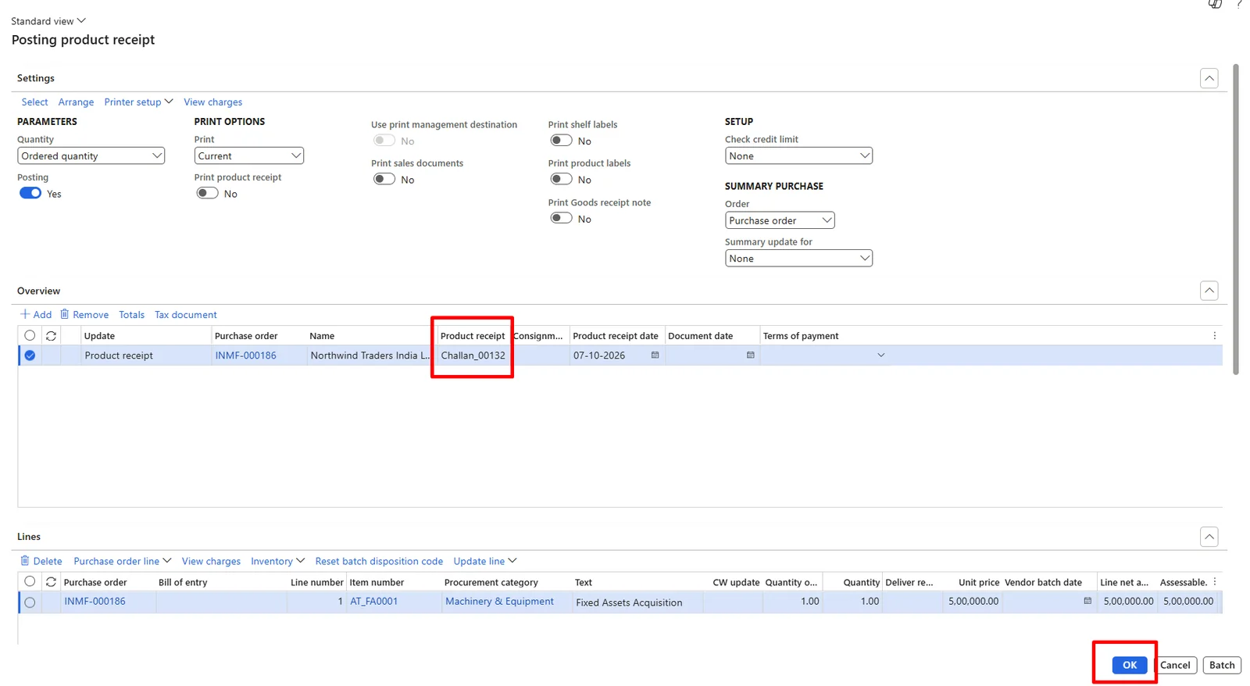Select the INMF-000186 line row radio button
Screen dimensions: 1250x686
[x=30, y=602]
